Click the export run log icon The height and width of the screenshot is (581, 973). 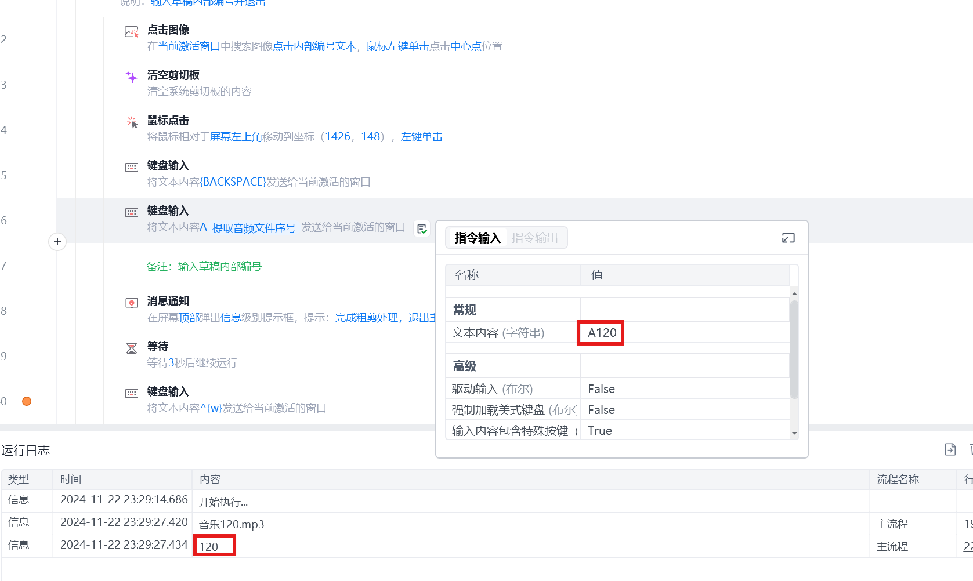[950, 449]
